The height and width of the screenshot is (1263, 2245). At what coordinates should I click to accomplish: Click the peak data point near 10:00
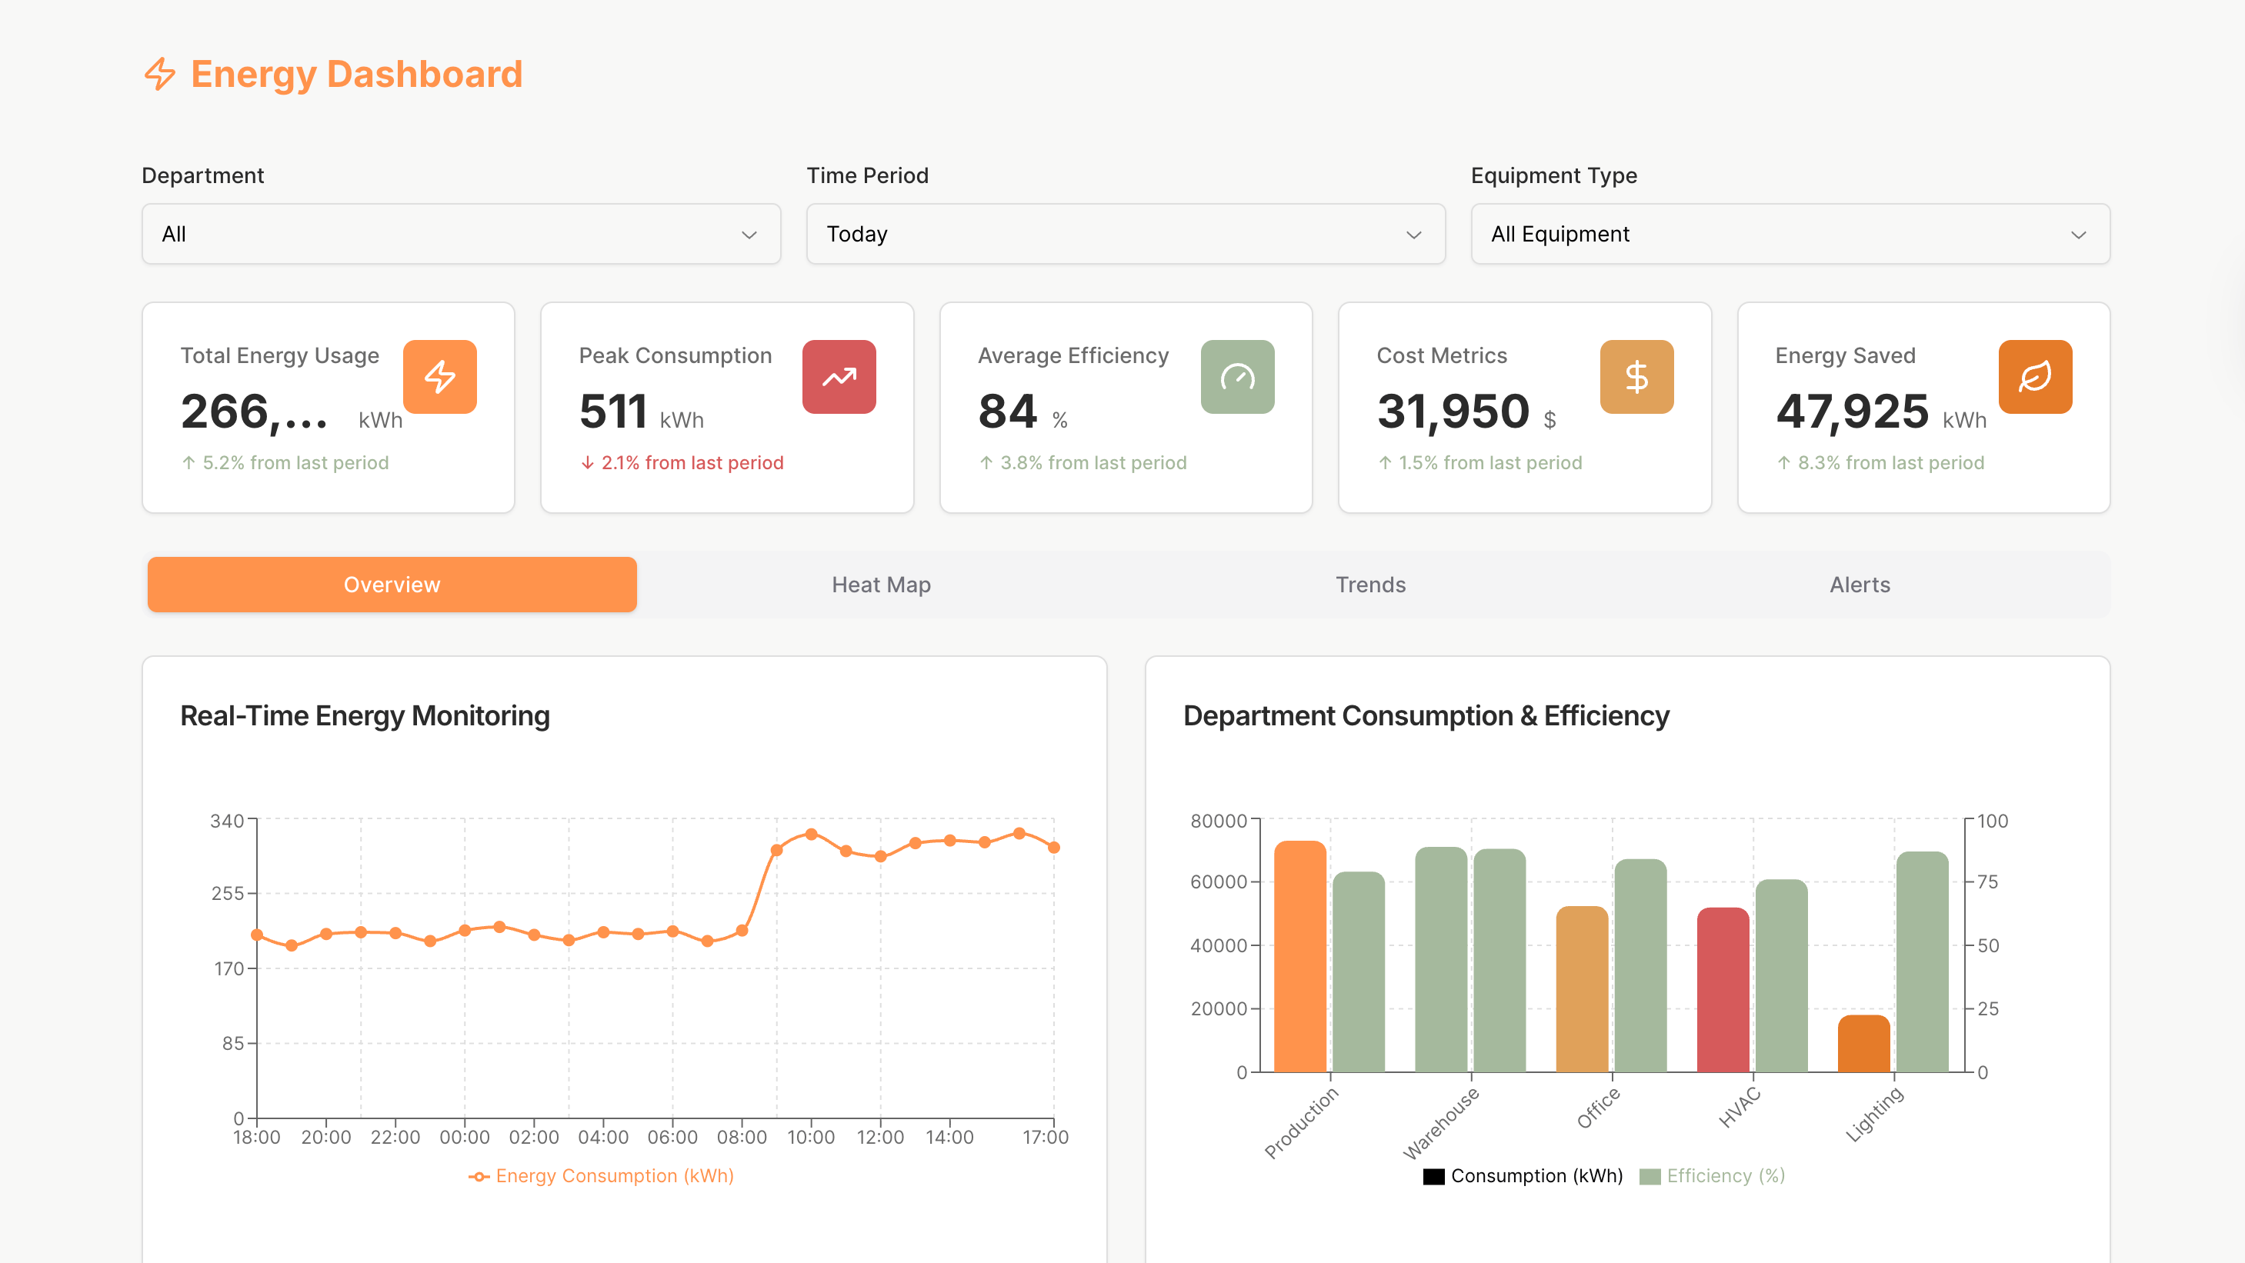[x=810, y=835]
